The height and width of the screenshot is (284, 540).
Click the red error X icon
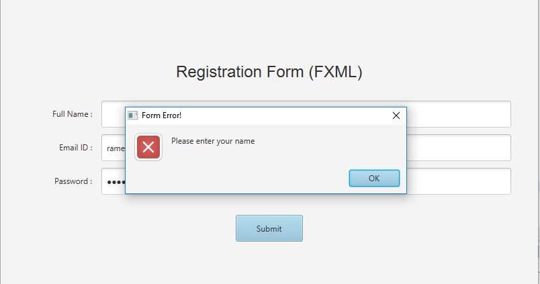click(148, 147)
